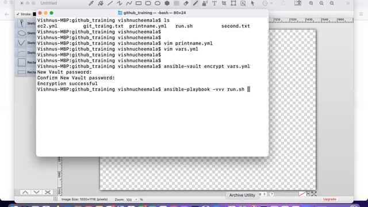Click the red diagonal no-color swatch
This screenshot has height=207, width=368.
[x=302, y=194]
